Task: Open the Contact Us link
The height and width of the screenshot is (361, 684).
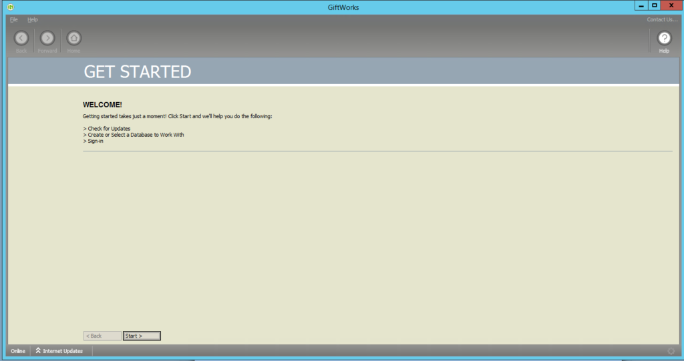Action: pyautogui.click(x=662, y=19)
